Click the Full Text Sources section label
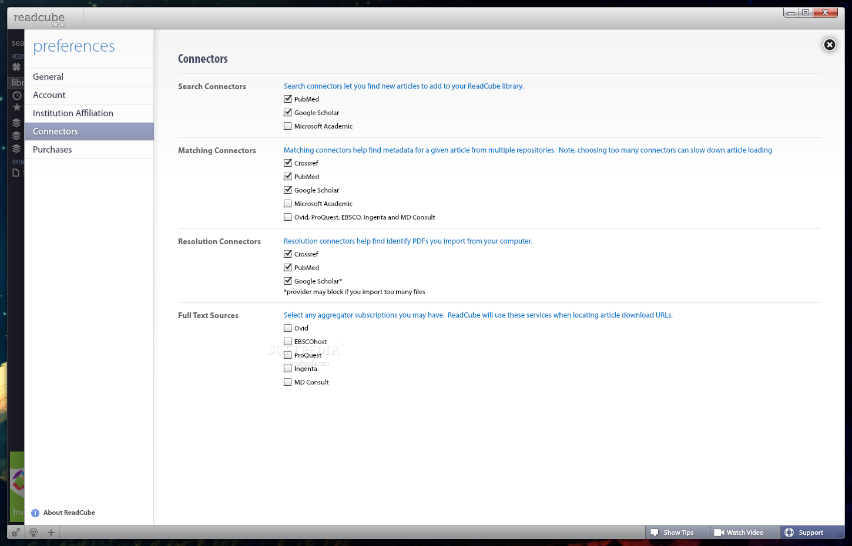The width and height of the screenshot is (852, 546). pos(208,315)
